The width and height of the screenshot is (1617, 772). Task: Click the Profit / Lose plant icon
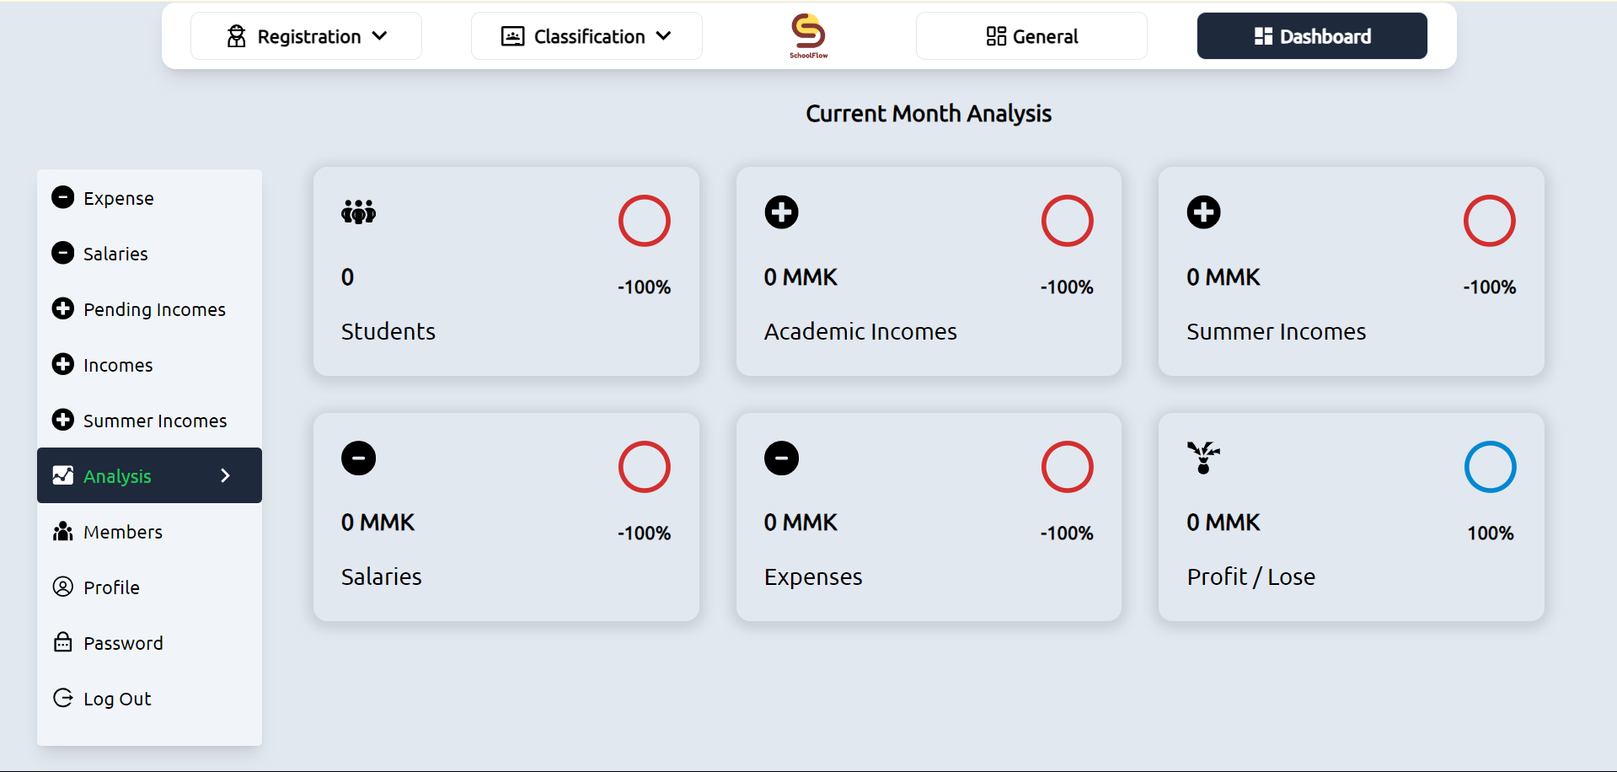click(1203, 458)
